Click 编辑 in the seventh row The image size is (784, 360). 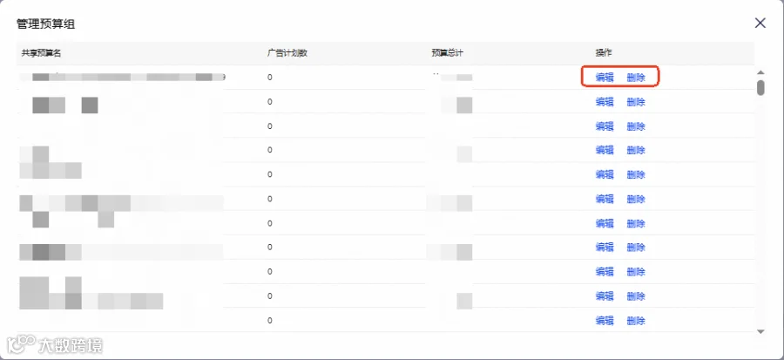(x=605, y=223)
